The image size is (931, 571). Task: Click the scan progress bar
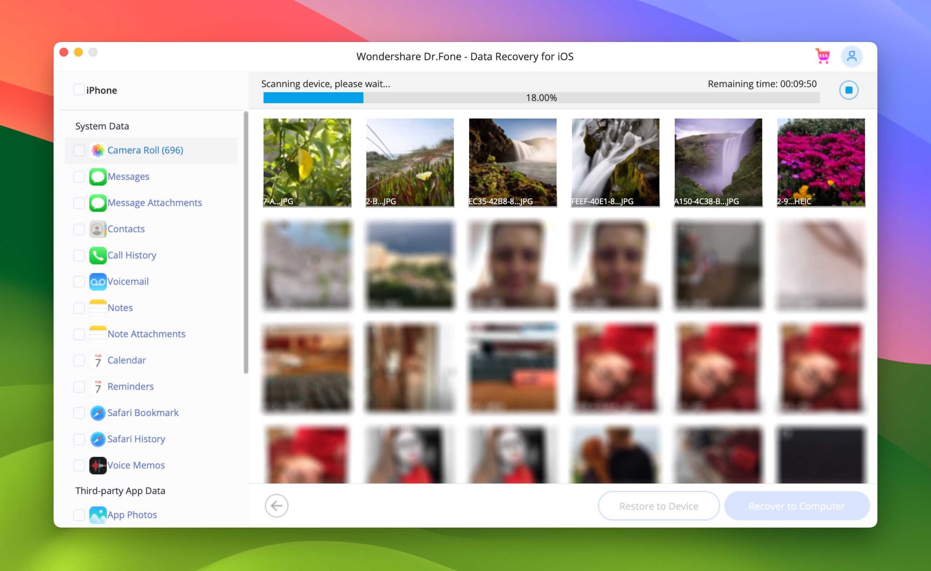[x=541, y=98]
